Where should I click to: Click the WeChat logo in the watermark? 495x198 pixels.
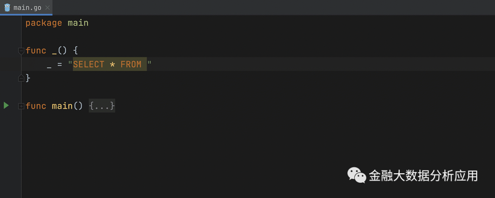point(357,175)
